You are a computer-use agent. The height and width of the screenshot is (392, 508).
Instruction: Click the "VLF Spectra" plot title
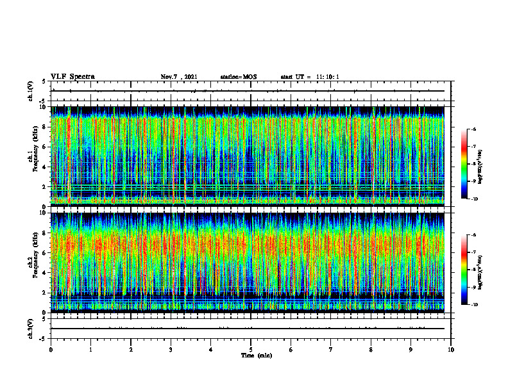(72, 77)
